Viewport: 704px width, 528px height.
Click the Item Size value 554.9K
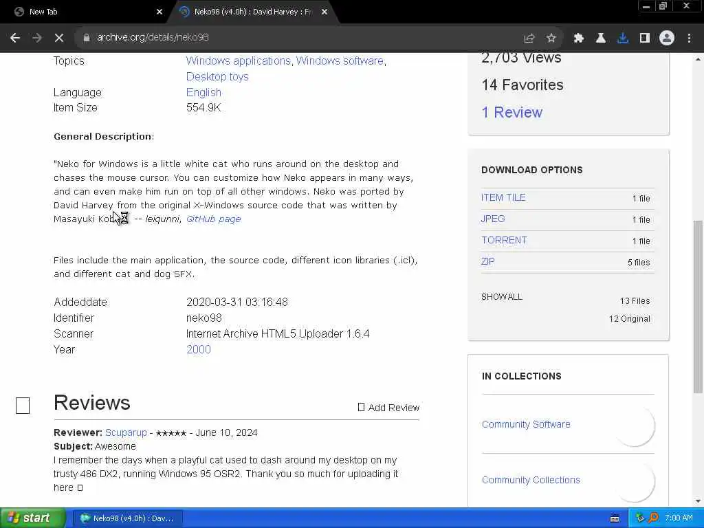[x=203, y=108]
